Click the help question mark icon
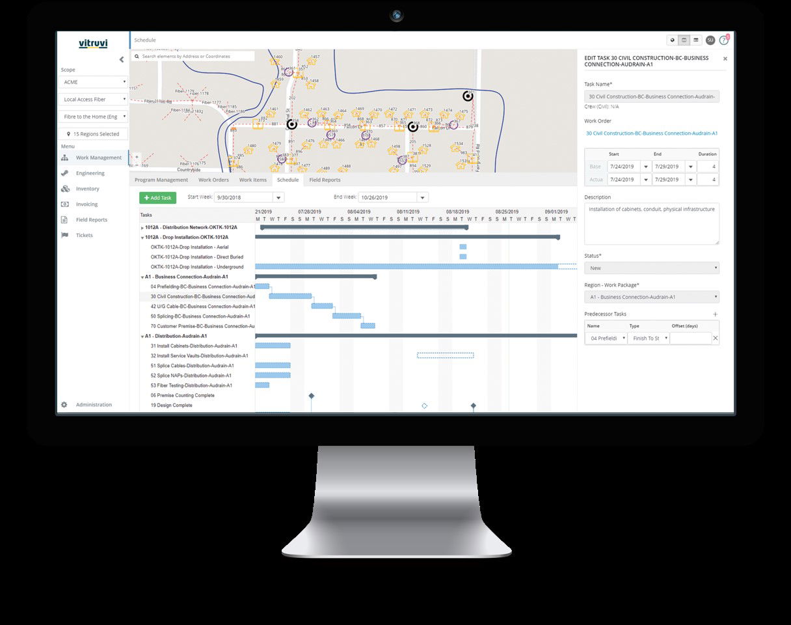This screenshot has width=791, height=625. [723, 40]
